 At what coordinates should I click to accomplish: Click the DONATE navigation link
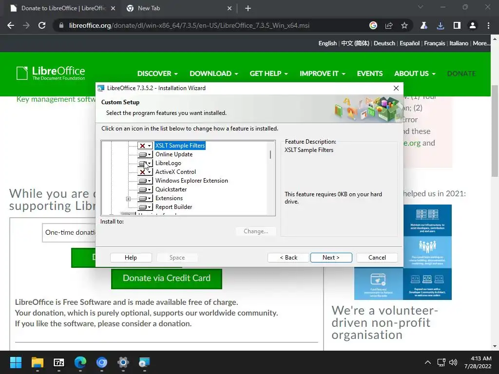click(x=461, y=74)
